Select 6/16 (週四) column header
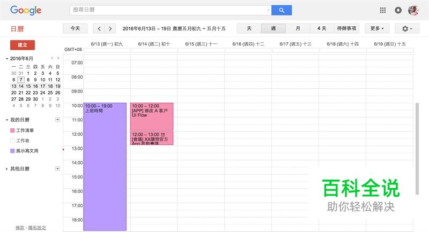The width and height of the screenshot is (429, 232). coord(248,44)
